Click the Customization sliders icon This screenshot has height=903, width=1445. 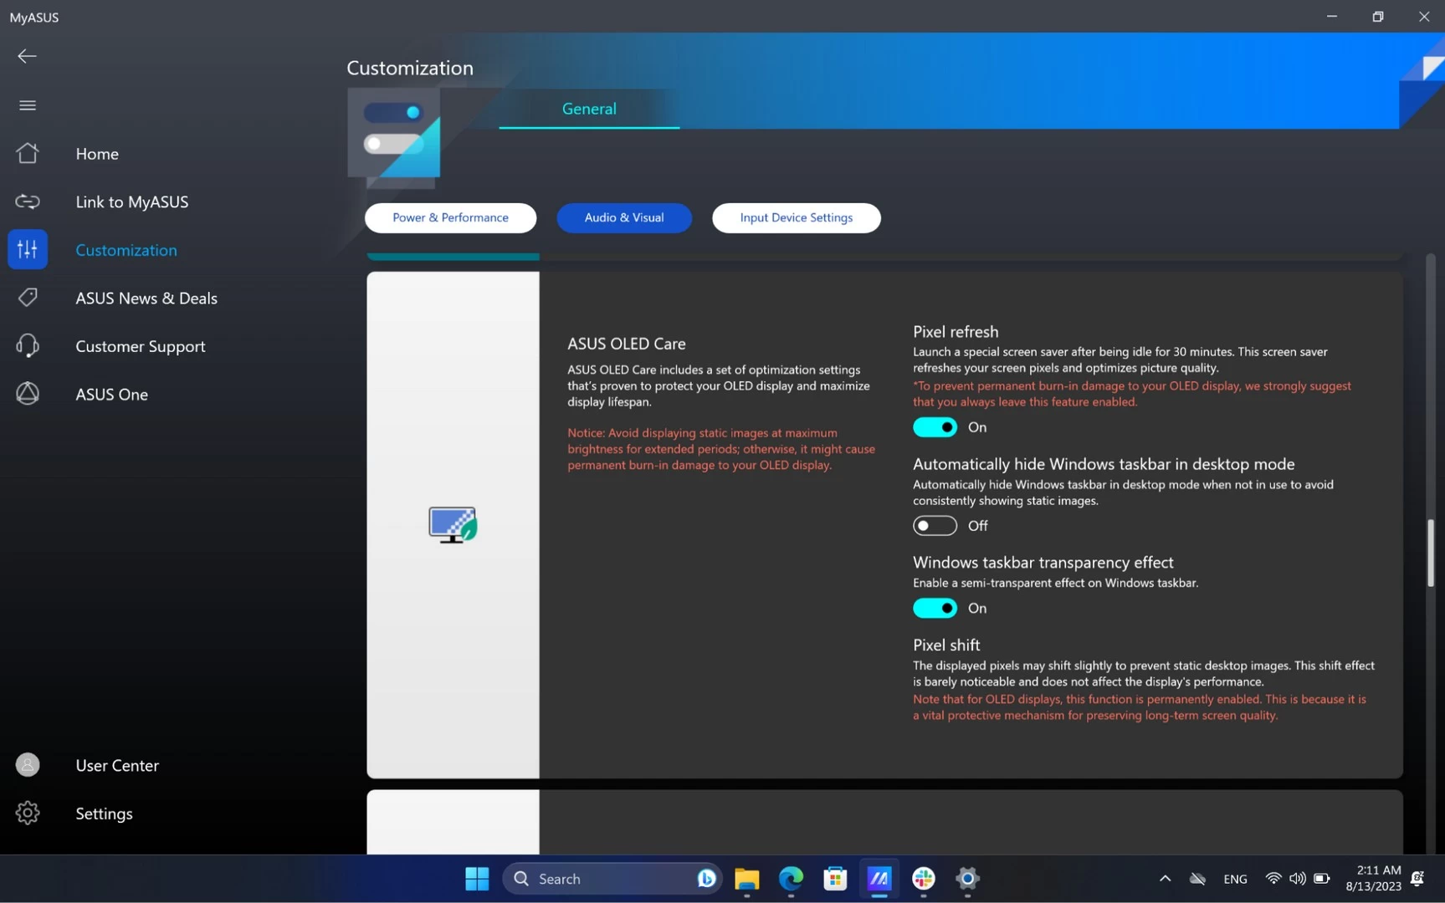(28, 249)
